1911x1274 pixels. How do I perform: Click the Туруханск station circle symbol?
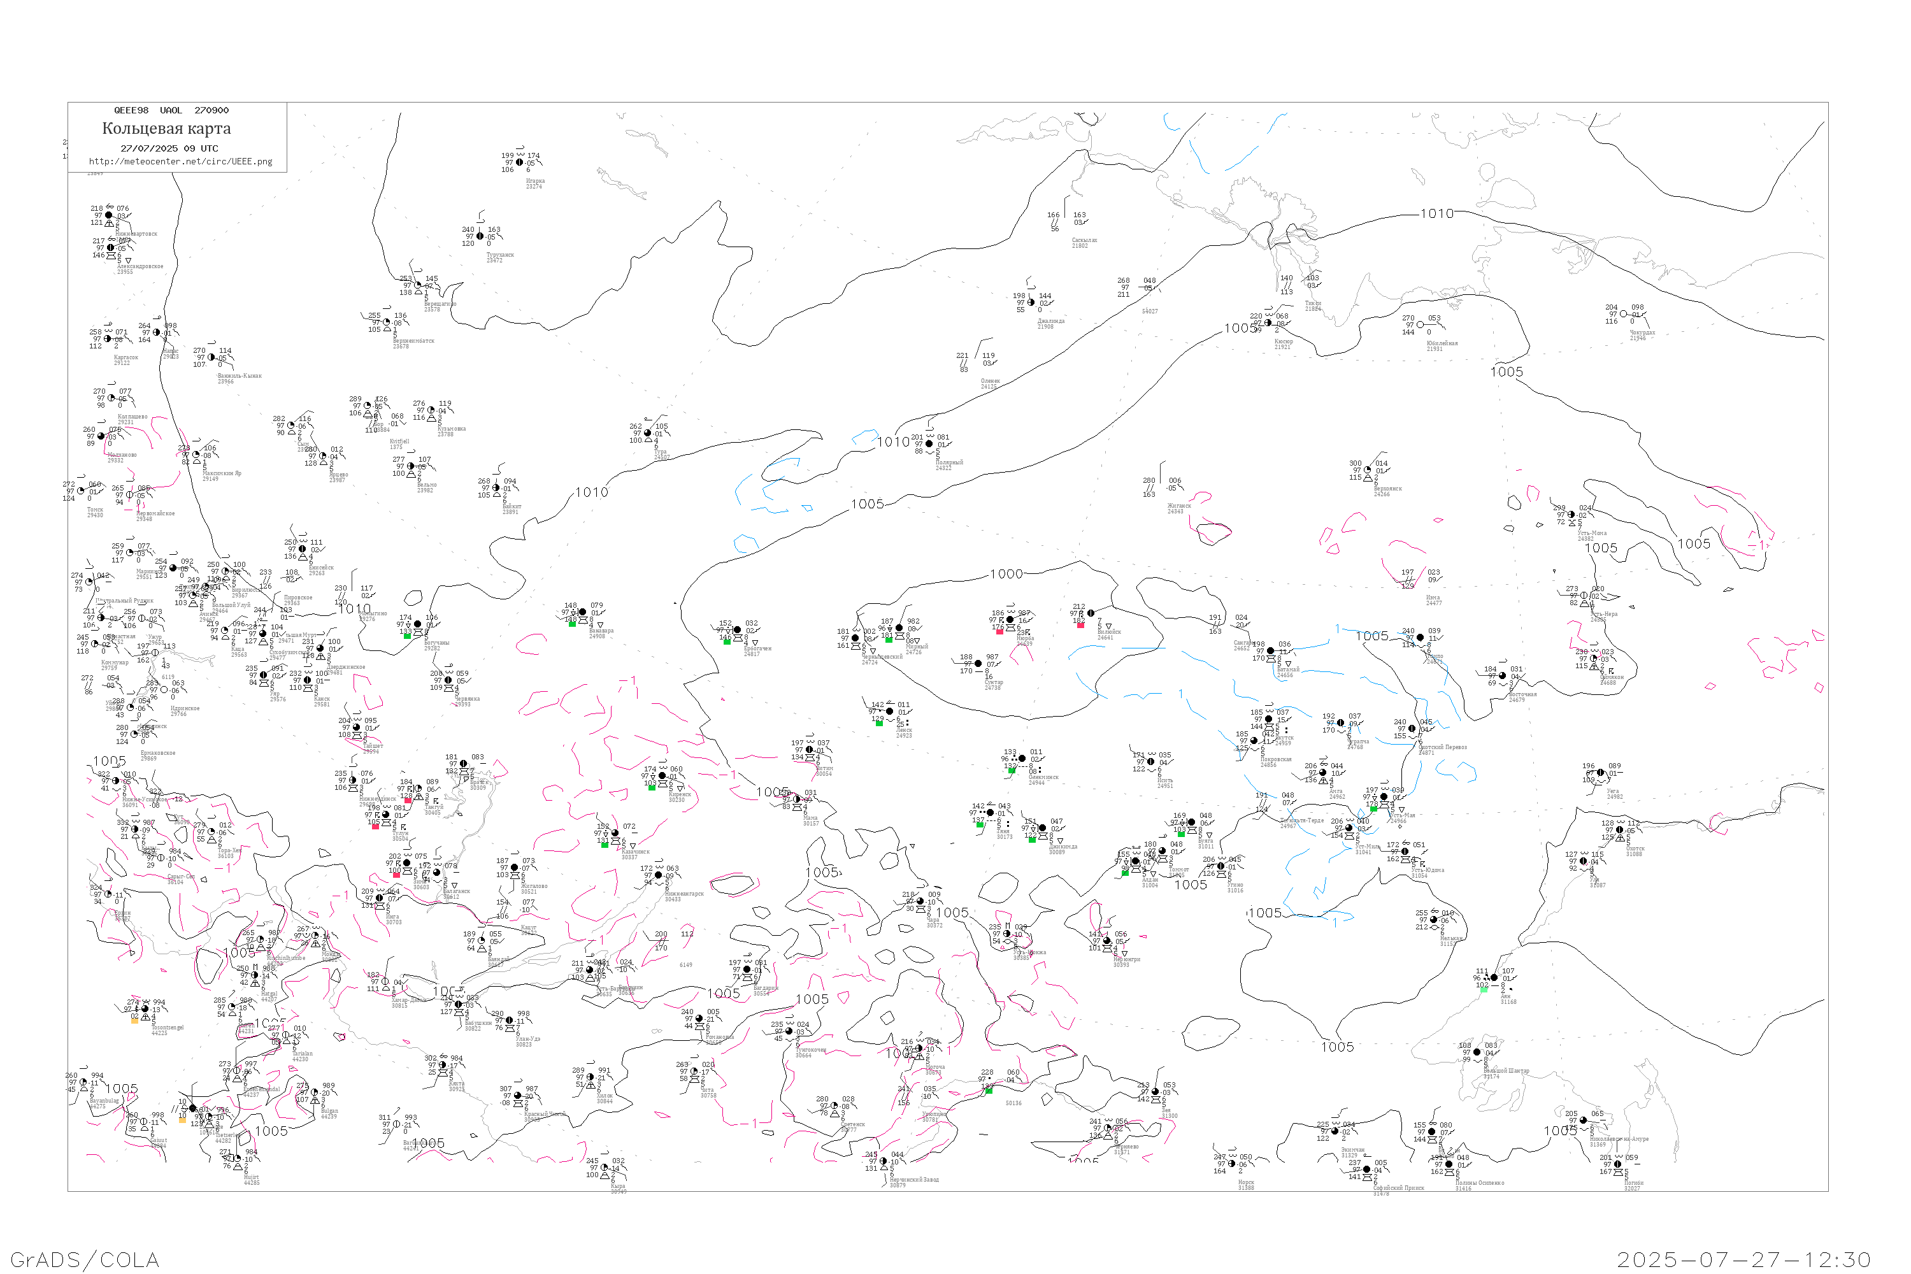click(480, 236)
